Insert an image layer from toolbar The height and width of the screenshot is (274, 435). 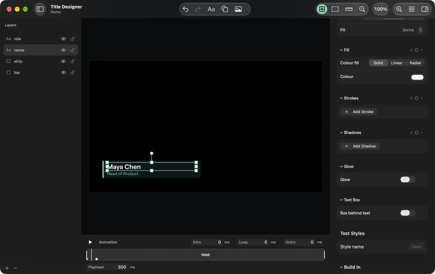click(x=238, y=9)
